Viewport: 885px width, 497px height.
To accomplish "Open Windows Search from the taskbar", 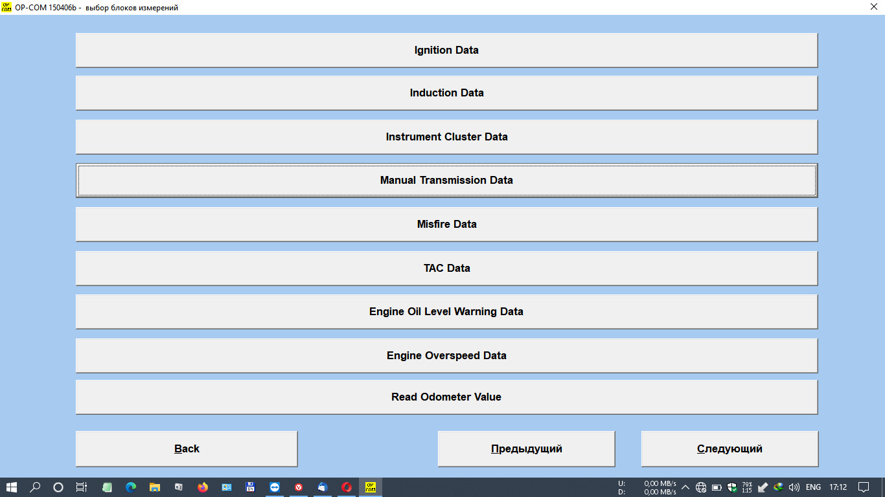I will click(35, 487).
